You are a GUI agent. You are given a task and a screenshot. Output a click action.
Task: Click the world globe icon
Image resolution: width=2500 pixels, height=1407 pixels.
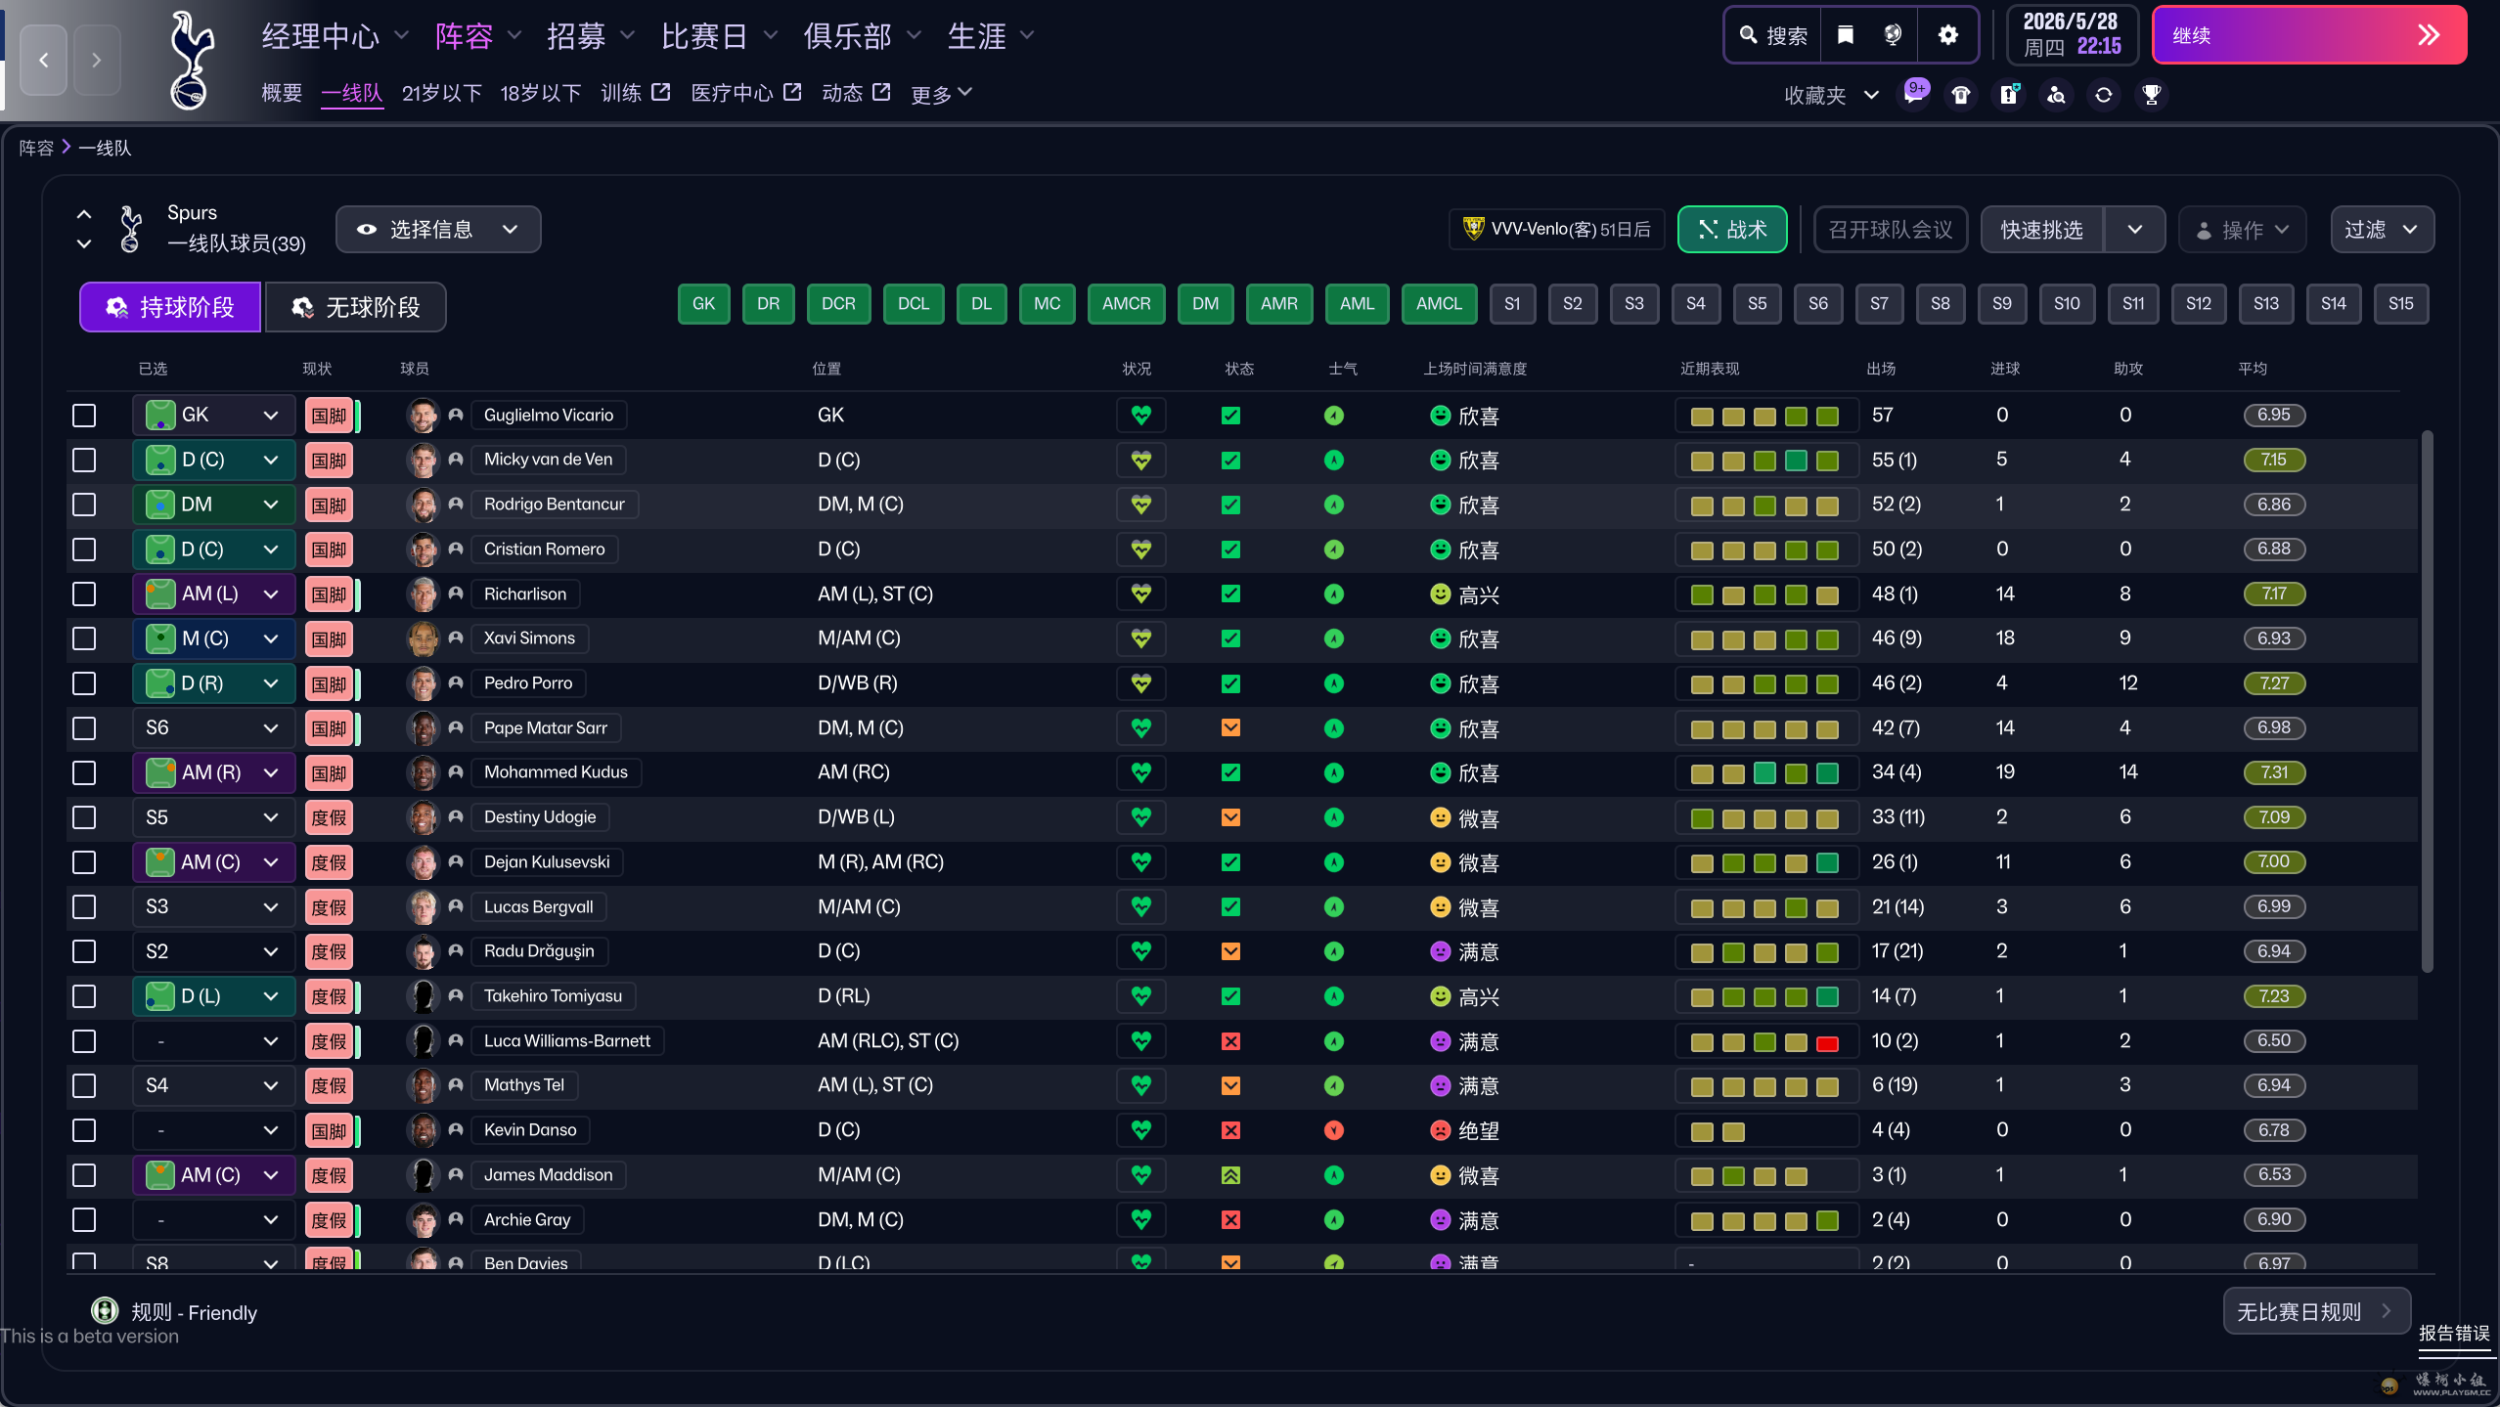pos(1892,34)
